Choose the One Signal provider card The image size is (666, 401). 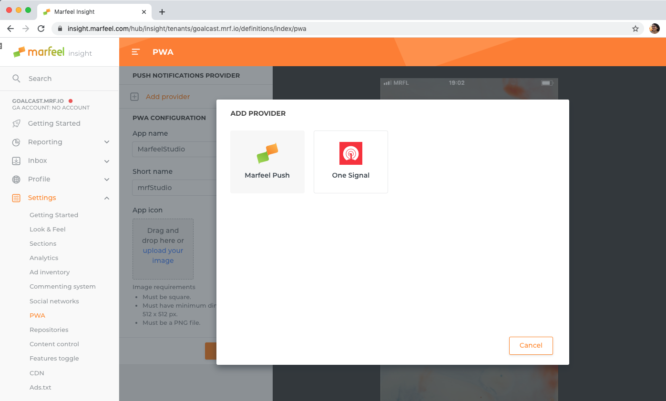point(351,162)
